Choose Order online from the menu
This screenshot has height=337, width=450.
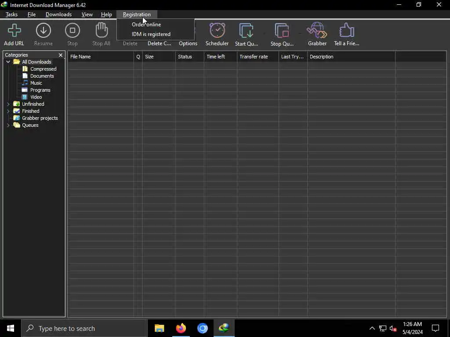coord(146,25)
